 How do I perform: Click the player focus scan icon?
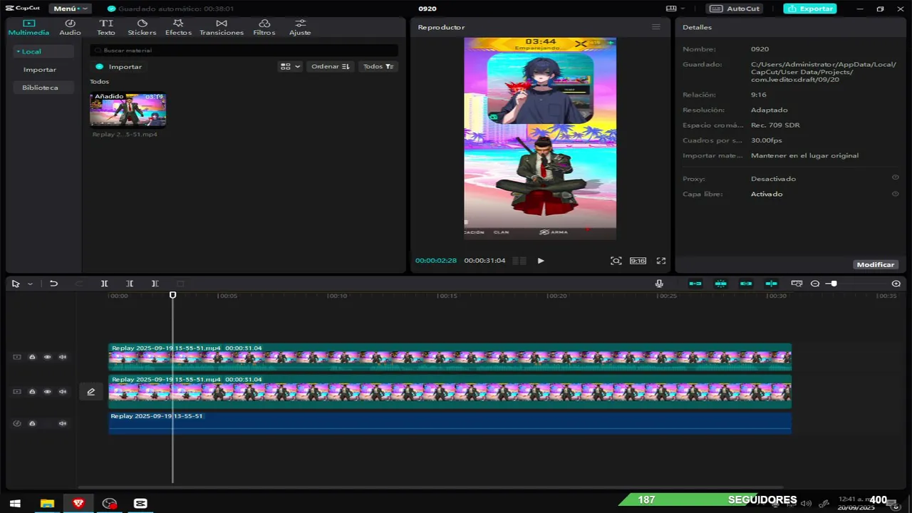point(616,261)
